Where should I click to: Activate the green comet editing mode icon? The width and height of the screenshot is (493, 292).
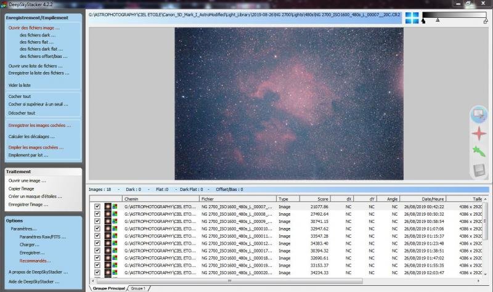pyautogui.click(x=479, y=151)
